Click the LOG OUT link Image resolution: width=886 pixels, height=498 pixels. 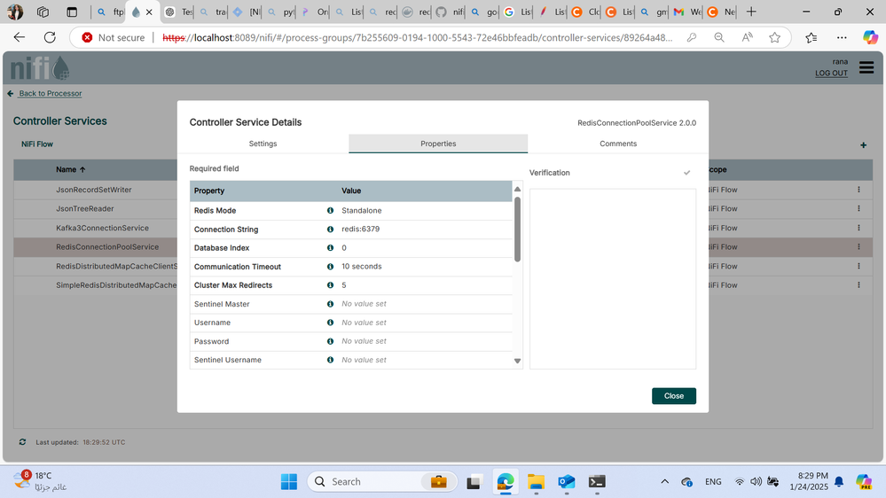(831, 73)
